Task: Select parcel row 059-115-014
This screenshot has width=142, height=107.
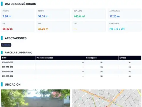Action: (x=71, y=76)
